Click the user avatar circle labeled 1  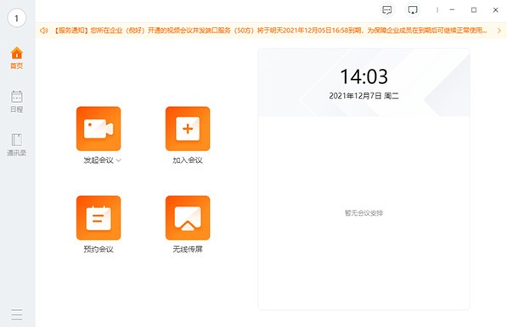point(16,18)
